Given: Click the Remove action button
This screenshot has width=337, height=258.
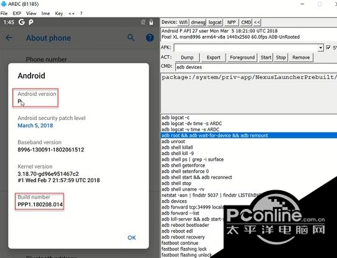Looking at the screenshot, I should pyautogui.click(x=301, y=57).
